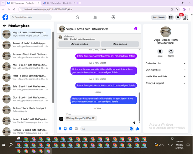Click the browser address bar URL
Viewport: 193px width, 154px height.
(48, 10)
